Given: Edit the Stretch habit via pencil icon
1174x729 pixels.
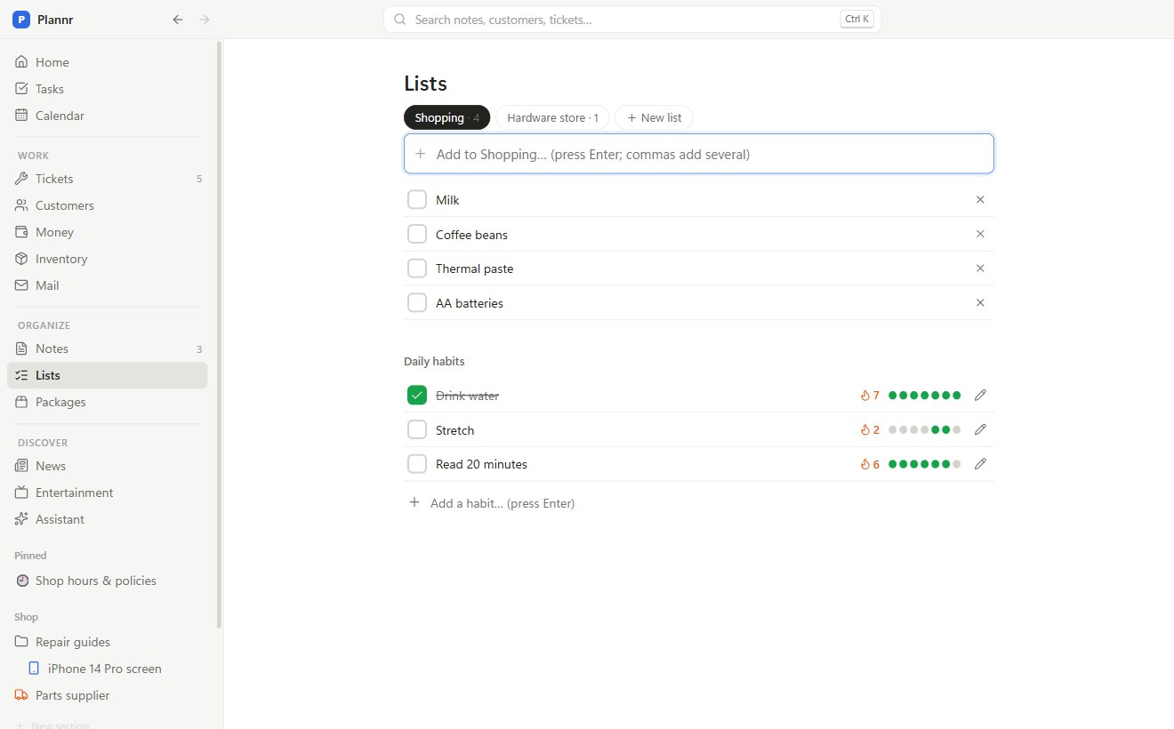Looking at the screenshot, I should [x=980, y=429].
